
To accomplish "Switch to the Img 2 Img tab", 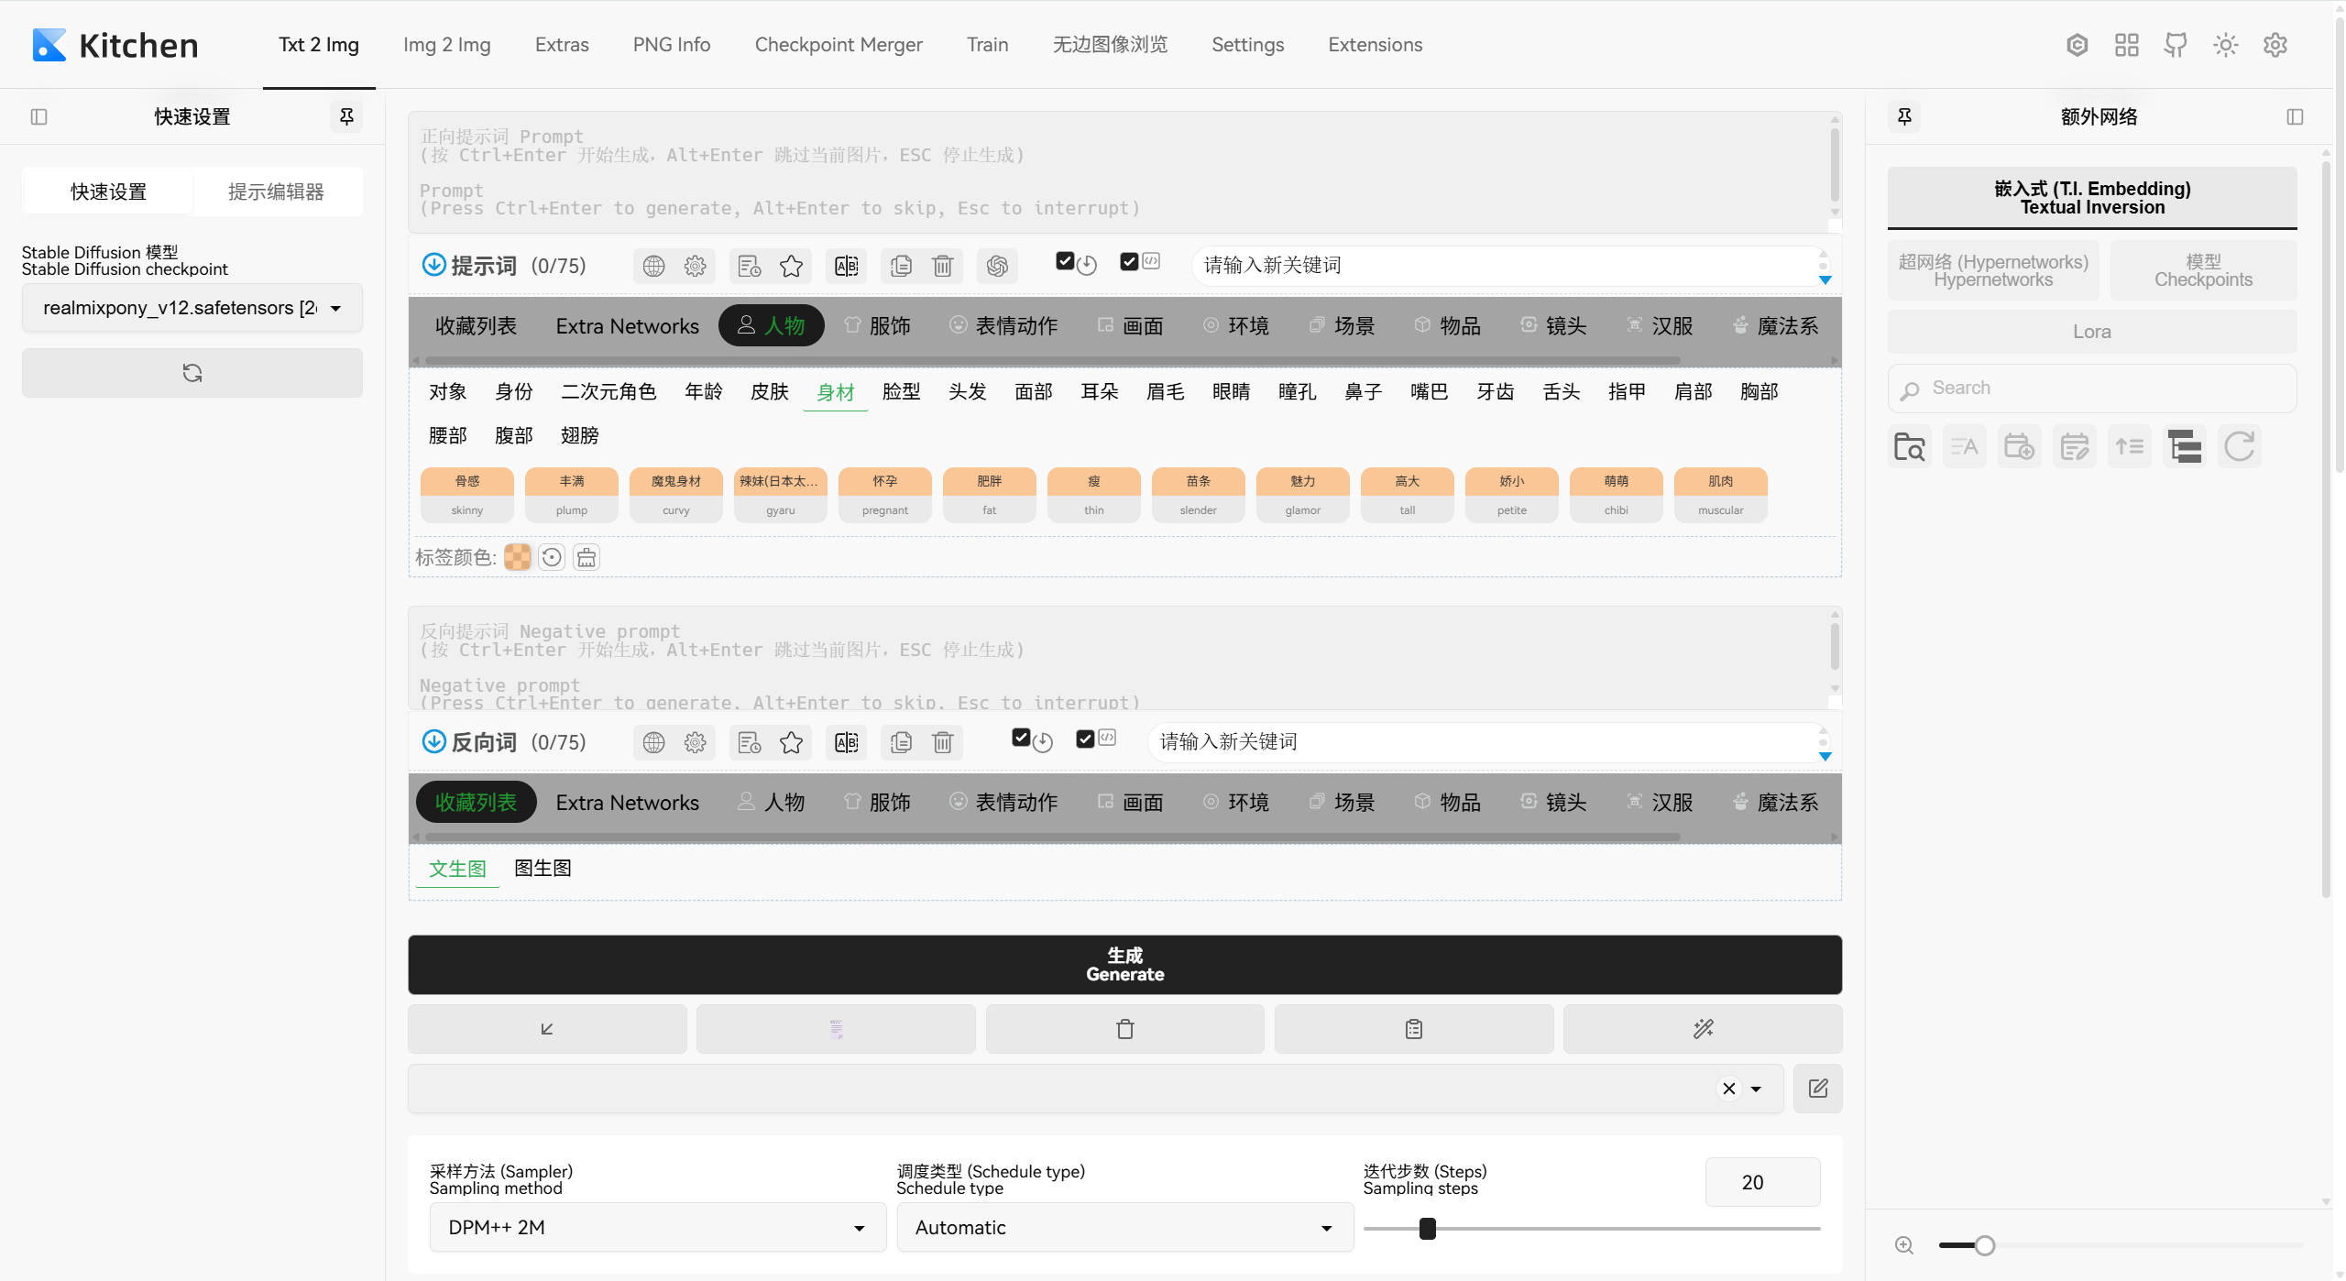I will tap(446, 45).
